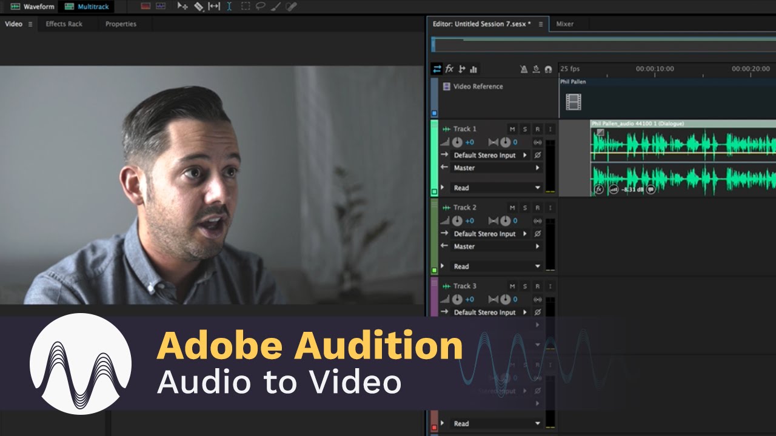This screenshot has width=776, height=436.
Task: Open Track 1 Default Stereo Input dropdown
Action: pyautogui.click(x=490, y=155)
